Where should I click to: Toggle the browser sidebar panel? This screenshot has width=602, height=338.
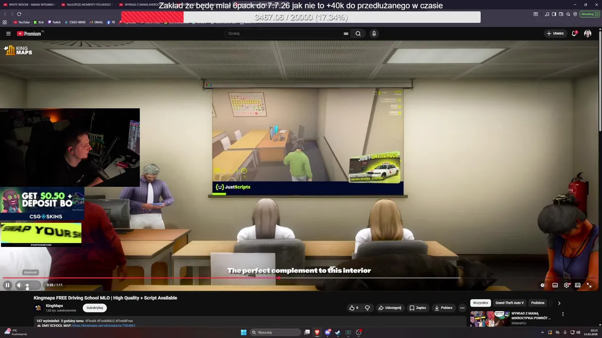tap(554, 14)
